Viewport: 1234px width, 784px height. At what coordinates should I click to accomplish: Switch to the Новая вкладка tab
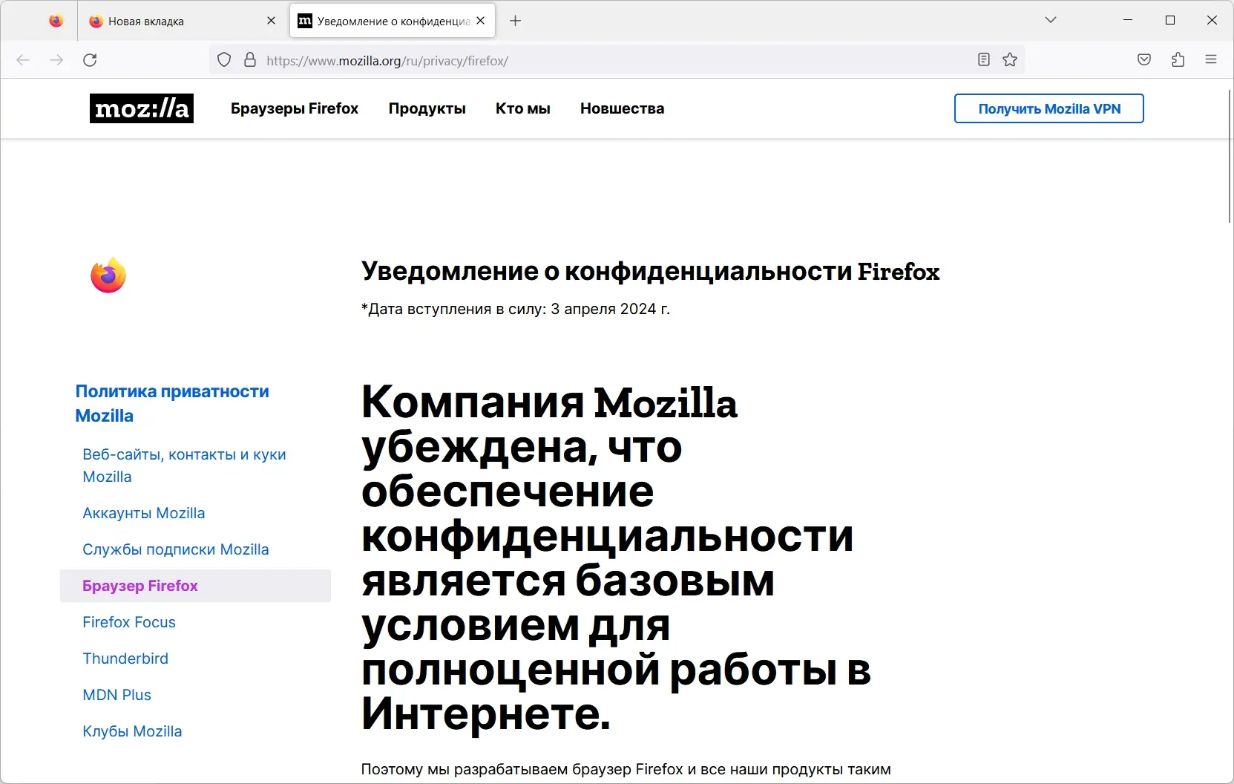183,21
